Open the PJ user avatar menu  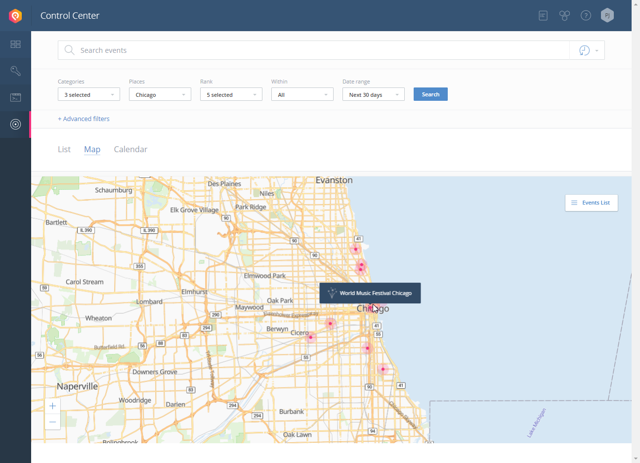coord(607,15)
